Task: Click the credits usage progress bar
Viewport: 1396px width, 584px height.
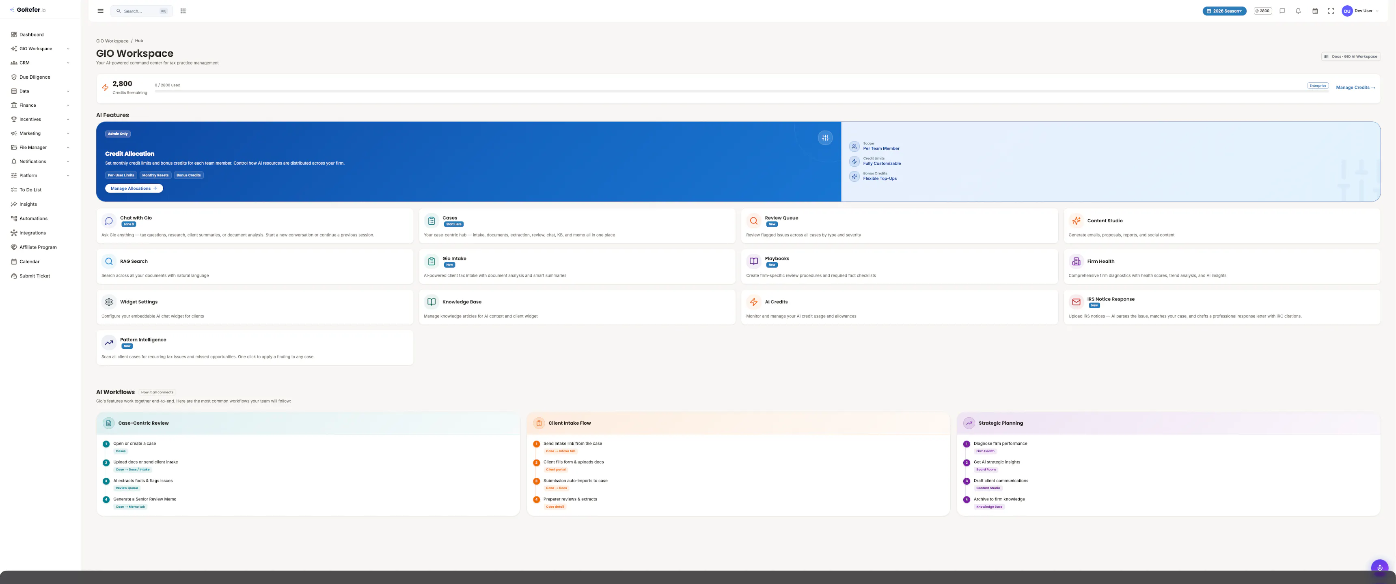Action: point(741,92)
